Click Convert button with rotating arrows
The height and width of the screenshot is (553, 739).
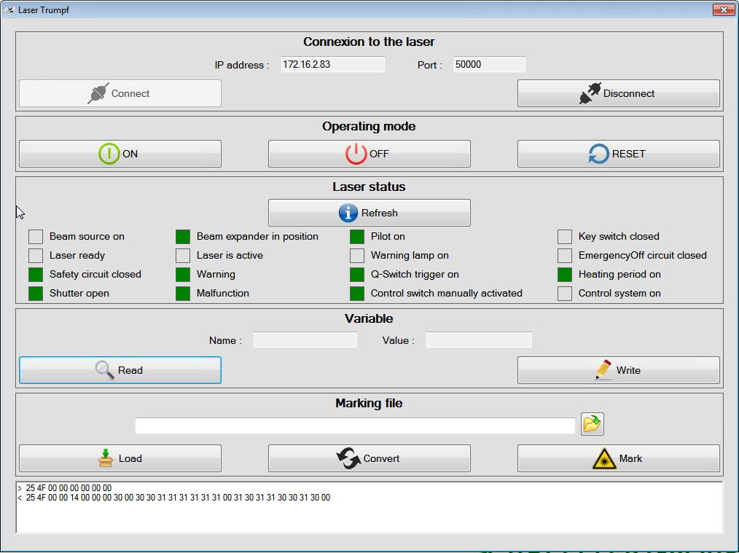point(369,458)
